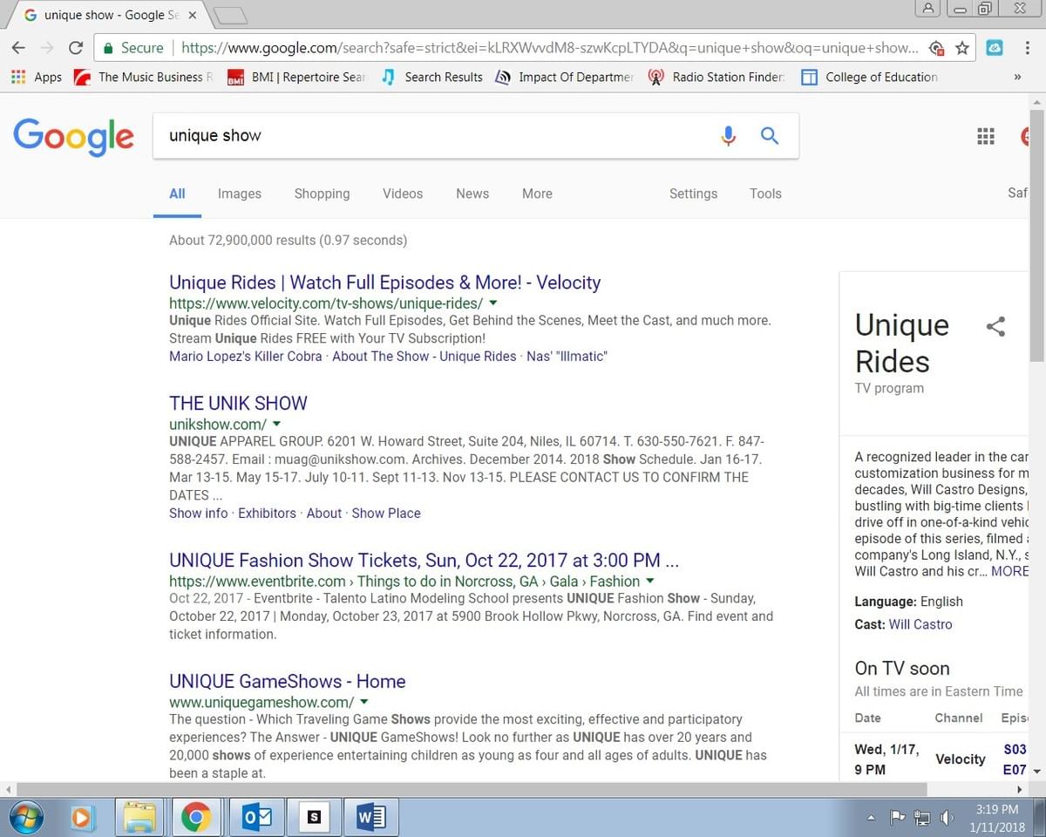Open Word from taskbar
Viewport: 1046px width, 837px height.
[x=372, y=818]
